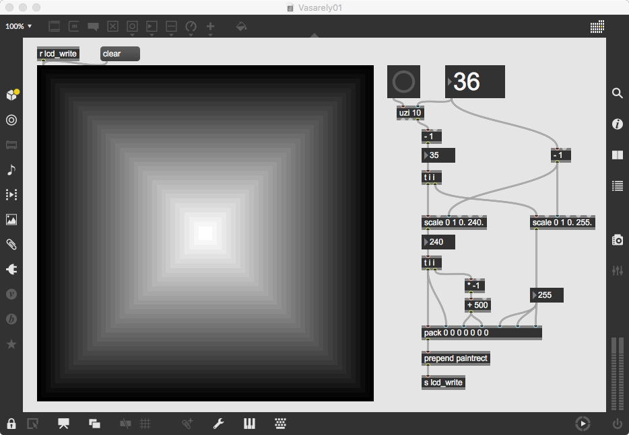Screen dimensions: 629x435
Task: Open the format paint bucket palette
Action: click(241, 26)
